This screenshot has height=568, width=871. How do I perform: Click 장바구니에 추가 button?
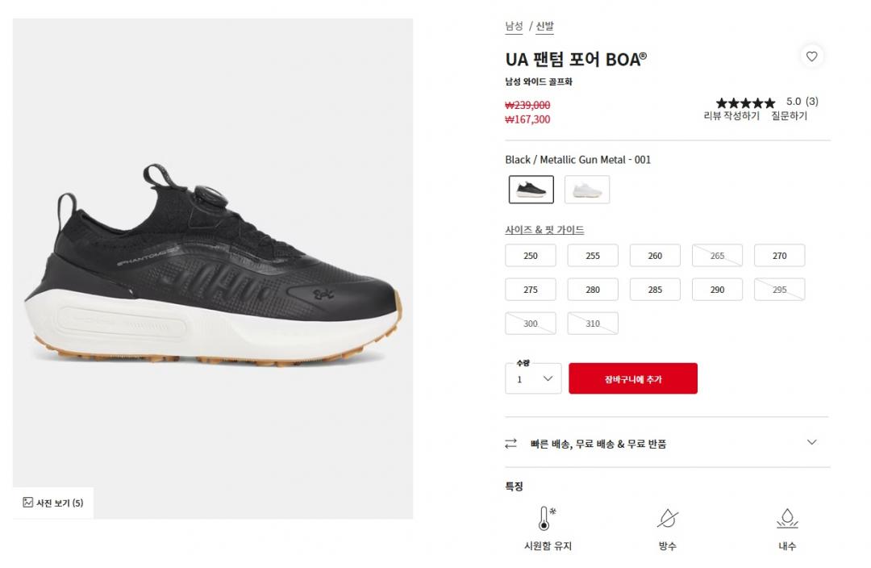[x=633, y=378]
